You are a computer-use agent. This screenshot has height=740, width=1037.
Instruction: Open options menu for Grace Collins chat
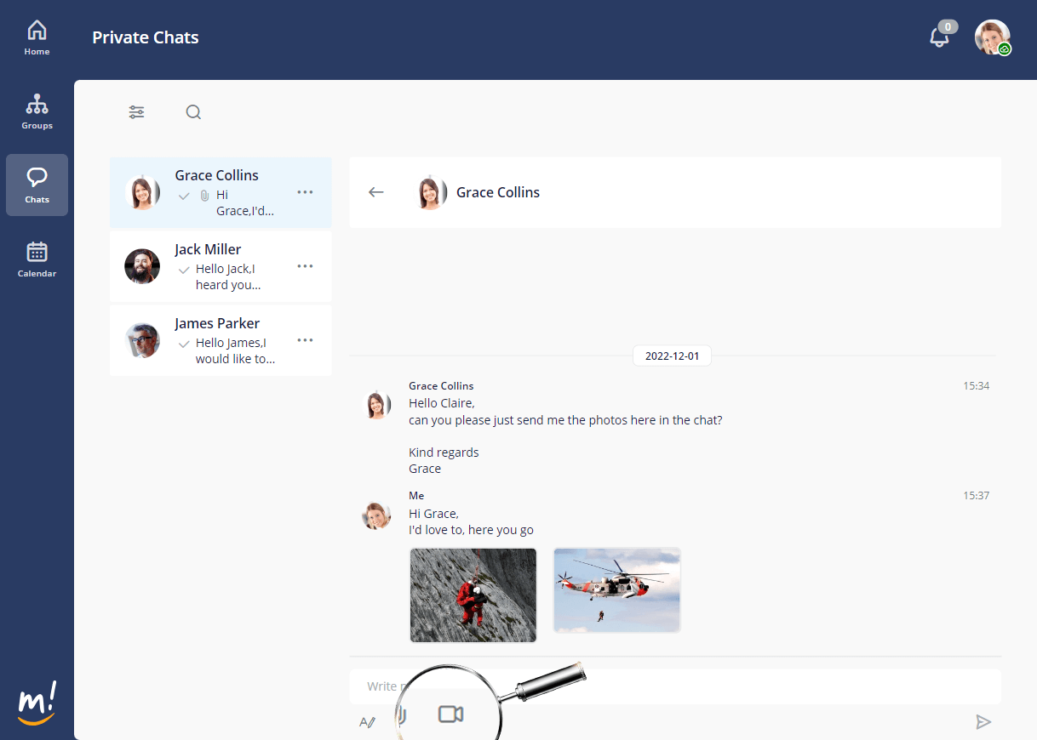[305, 192]
